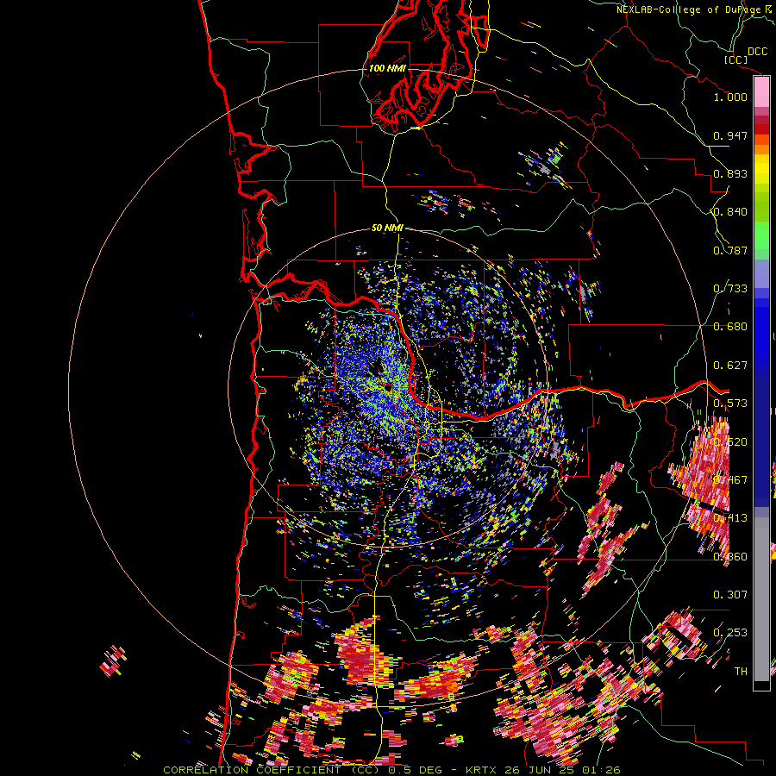Click the 0.573 scale value
776x776 pixels.
[730, 404]
